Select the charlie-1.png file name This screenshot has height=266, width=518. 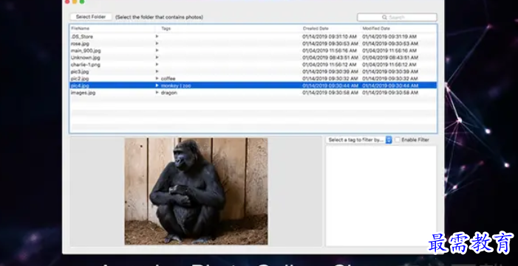point(85,65)
